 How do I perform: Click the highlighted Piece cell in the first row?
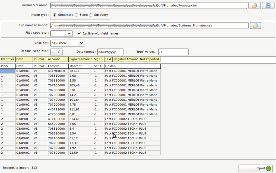click(8, 71)
